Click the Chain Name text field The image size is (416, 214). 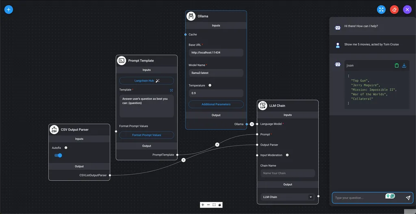[288, 173]
